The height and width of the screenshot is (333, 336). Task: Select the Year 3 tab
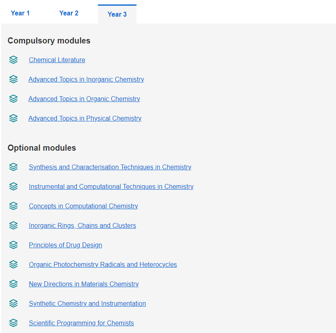pyautogui.click(x=117, y=14)
